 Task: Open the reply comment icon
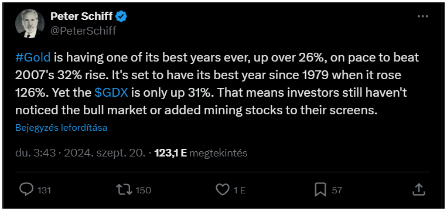[x=26, y=190]
